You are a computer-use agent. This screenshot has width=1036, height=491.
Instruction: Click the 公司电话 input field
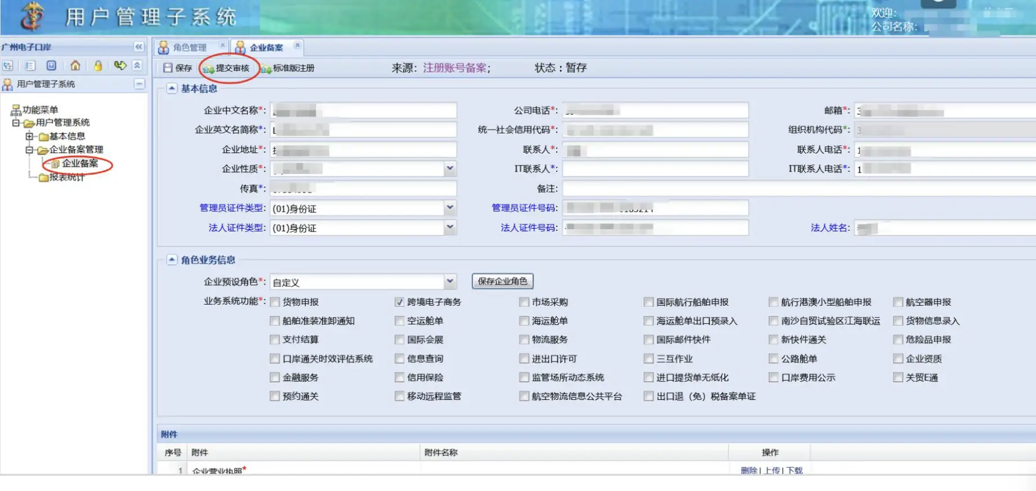click(x=655, y=110)
